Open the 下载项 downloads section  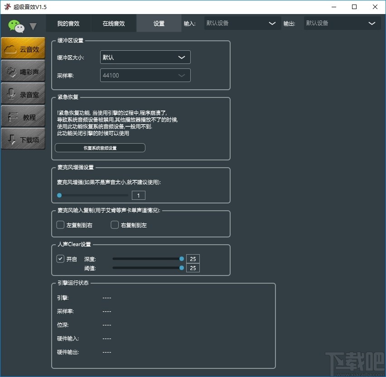pos(23,139)
